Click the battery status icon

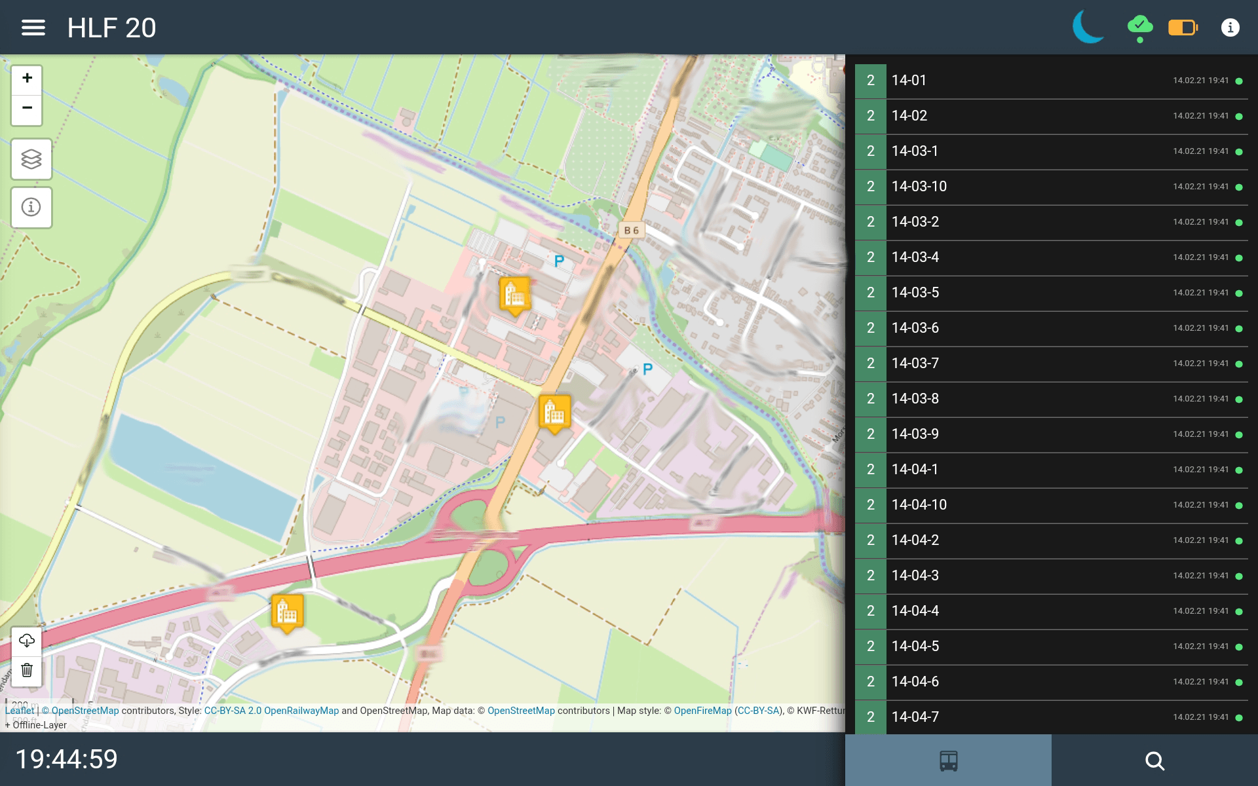click(1183, 28)
